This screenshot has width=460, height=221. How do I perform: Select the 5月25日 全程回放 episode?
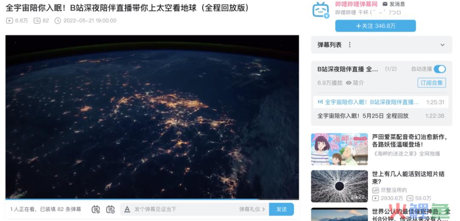click(381, 116)
